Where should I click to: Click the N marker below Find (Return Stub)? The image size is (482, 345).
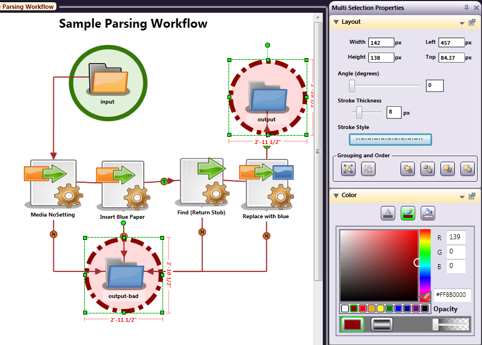tap(202, 232)
